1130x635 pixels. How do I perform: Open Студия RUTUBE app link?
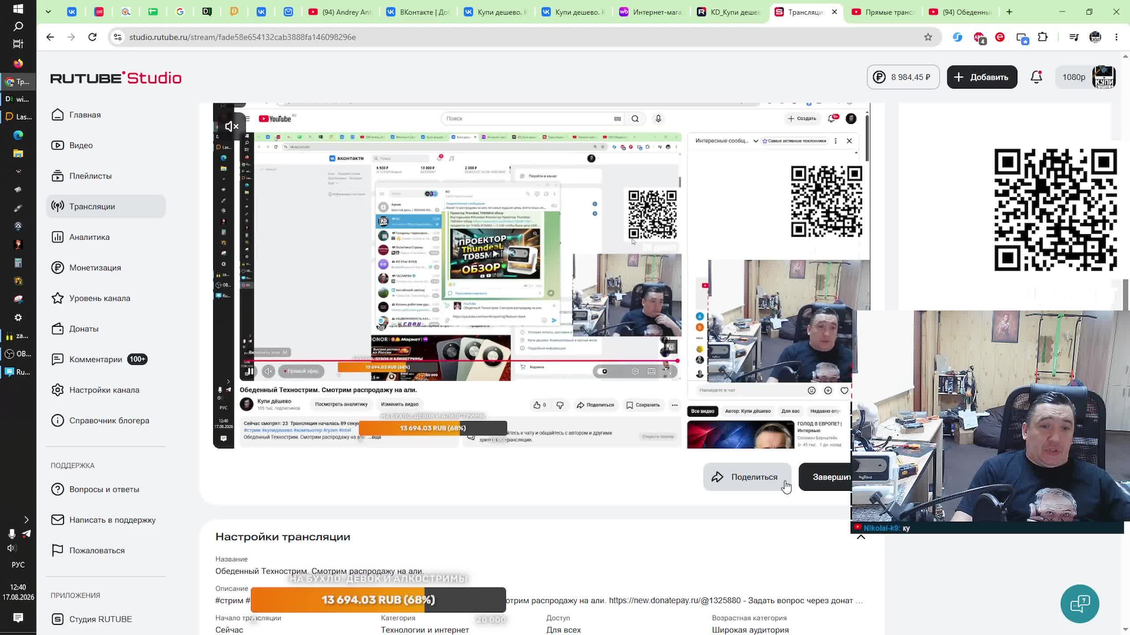(106, 619)
